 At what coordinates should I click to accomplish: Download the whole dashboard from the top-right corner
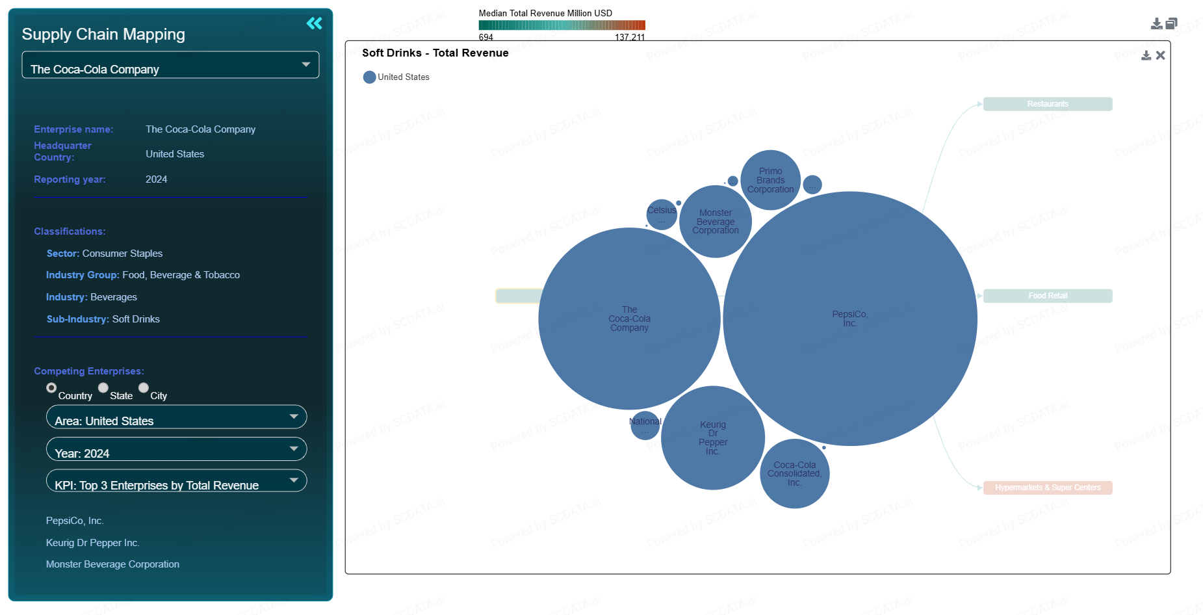pos(1156,24)
